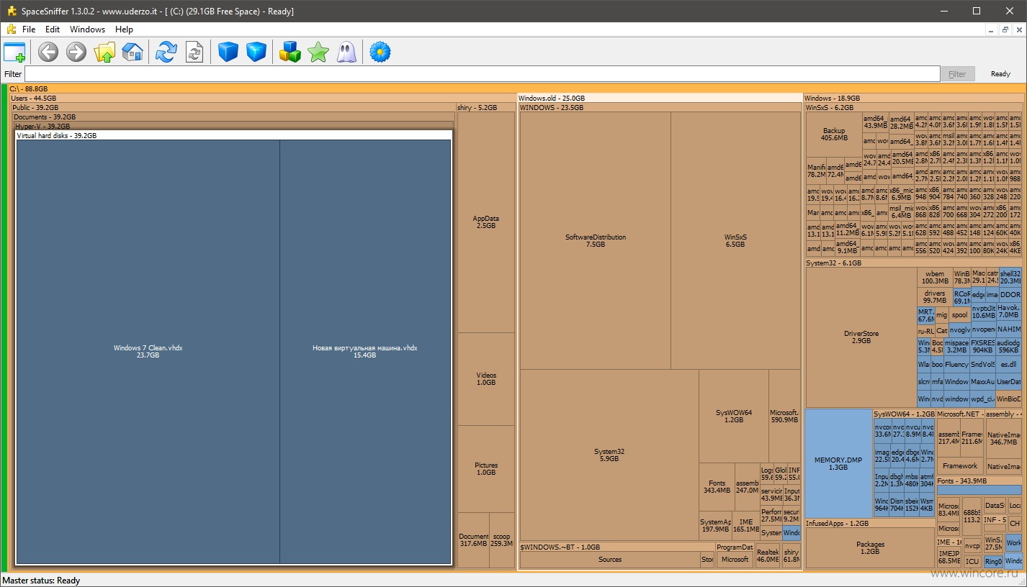1027x587 pixels.
Task: Click the page refresh icon in toolbar
Action: [194, 52]
